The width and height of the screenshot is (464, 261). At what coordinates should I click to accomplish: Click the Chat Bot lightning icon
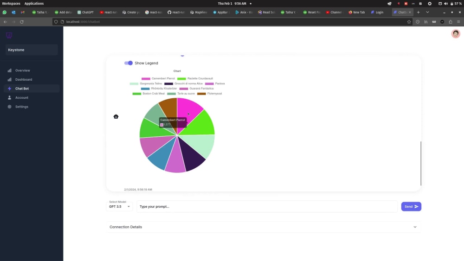point(9,89)
